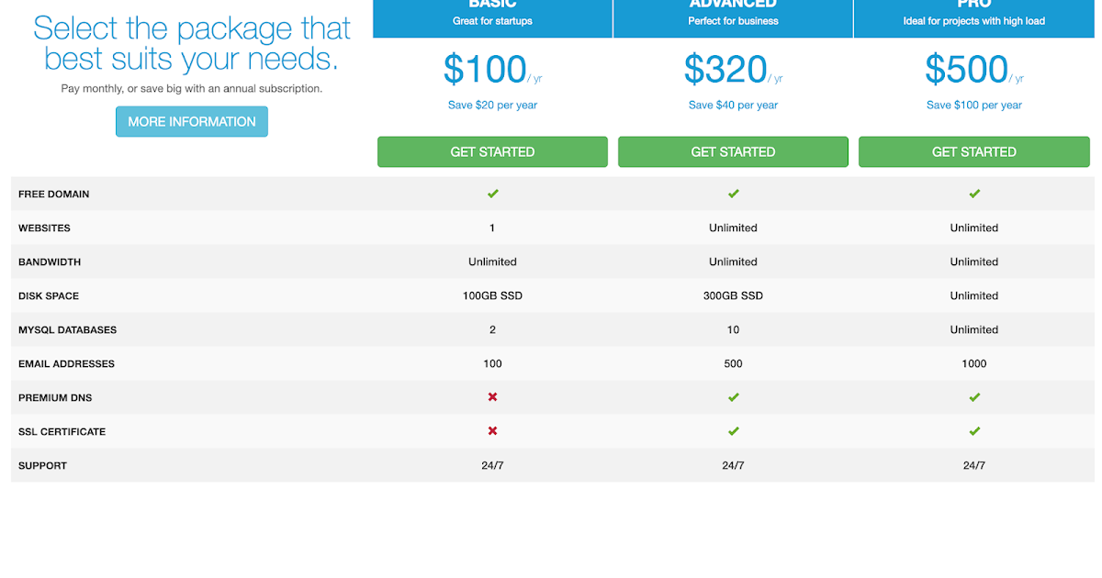Click the Save $20 per year text
1102x578 pixels.
[x=492, y=105]
